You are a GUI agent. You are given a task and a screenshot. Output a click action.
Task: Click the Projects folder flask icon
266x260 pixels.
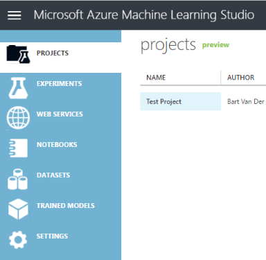18,54
